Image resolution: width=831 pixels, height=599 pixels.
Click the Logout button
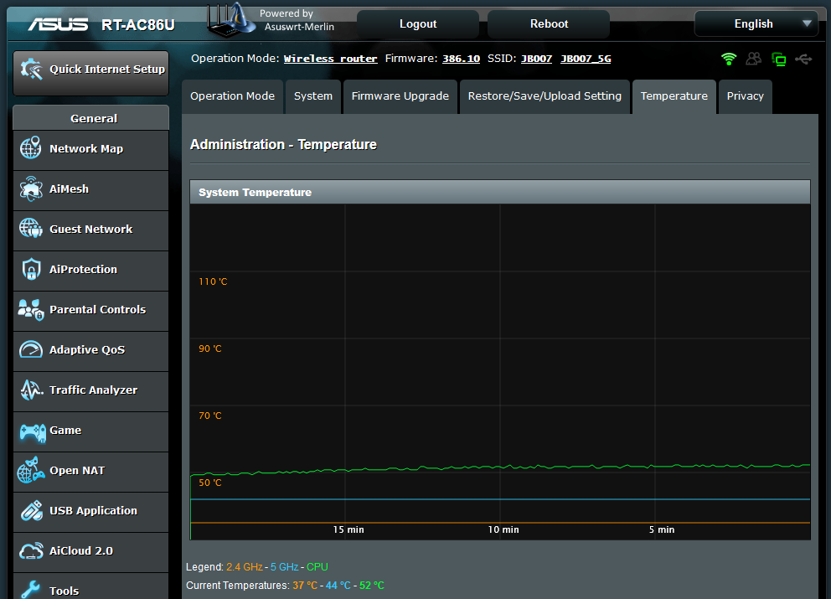418,23
